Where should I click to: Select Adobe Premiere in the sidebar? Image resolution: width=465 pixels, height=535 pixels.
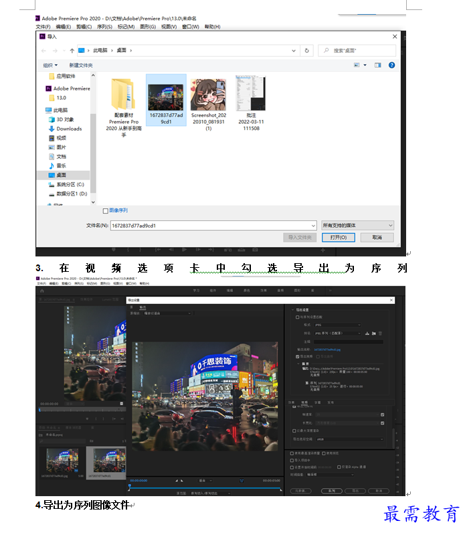pyautogui.click(x=68, y=88)
